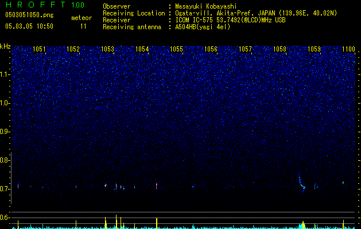Click the 0.8 frequency axis label
This screenshot has width=361, height=229.
(5, 160)
